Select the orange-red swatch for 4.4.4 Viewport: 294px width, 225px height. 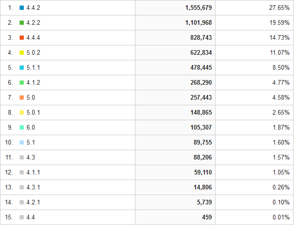(22, 37)
